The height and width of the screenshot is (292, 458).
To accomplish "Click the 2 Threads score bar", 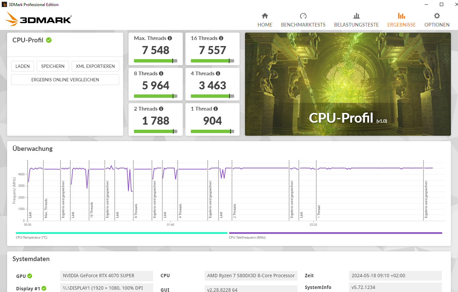I will click(x=155, y=131).
